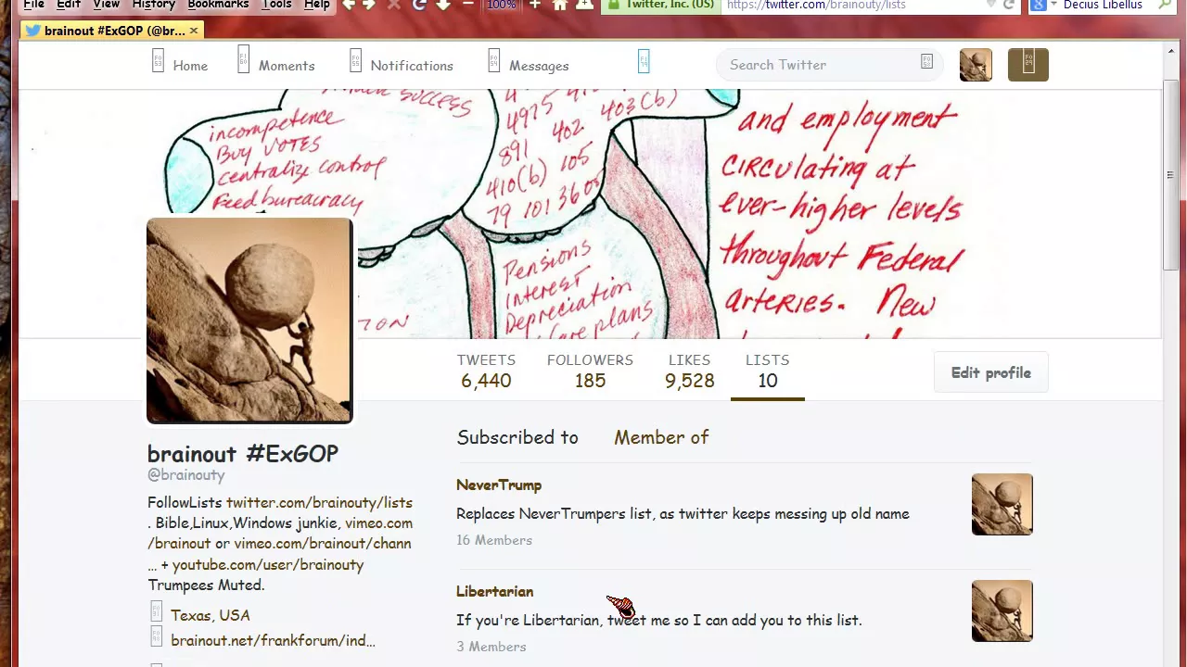Select the LISTS 10 tab
Screen dimensions: 1187x667
768,371
